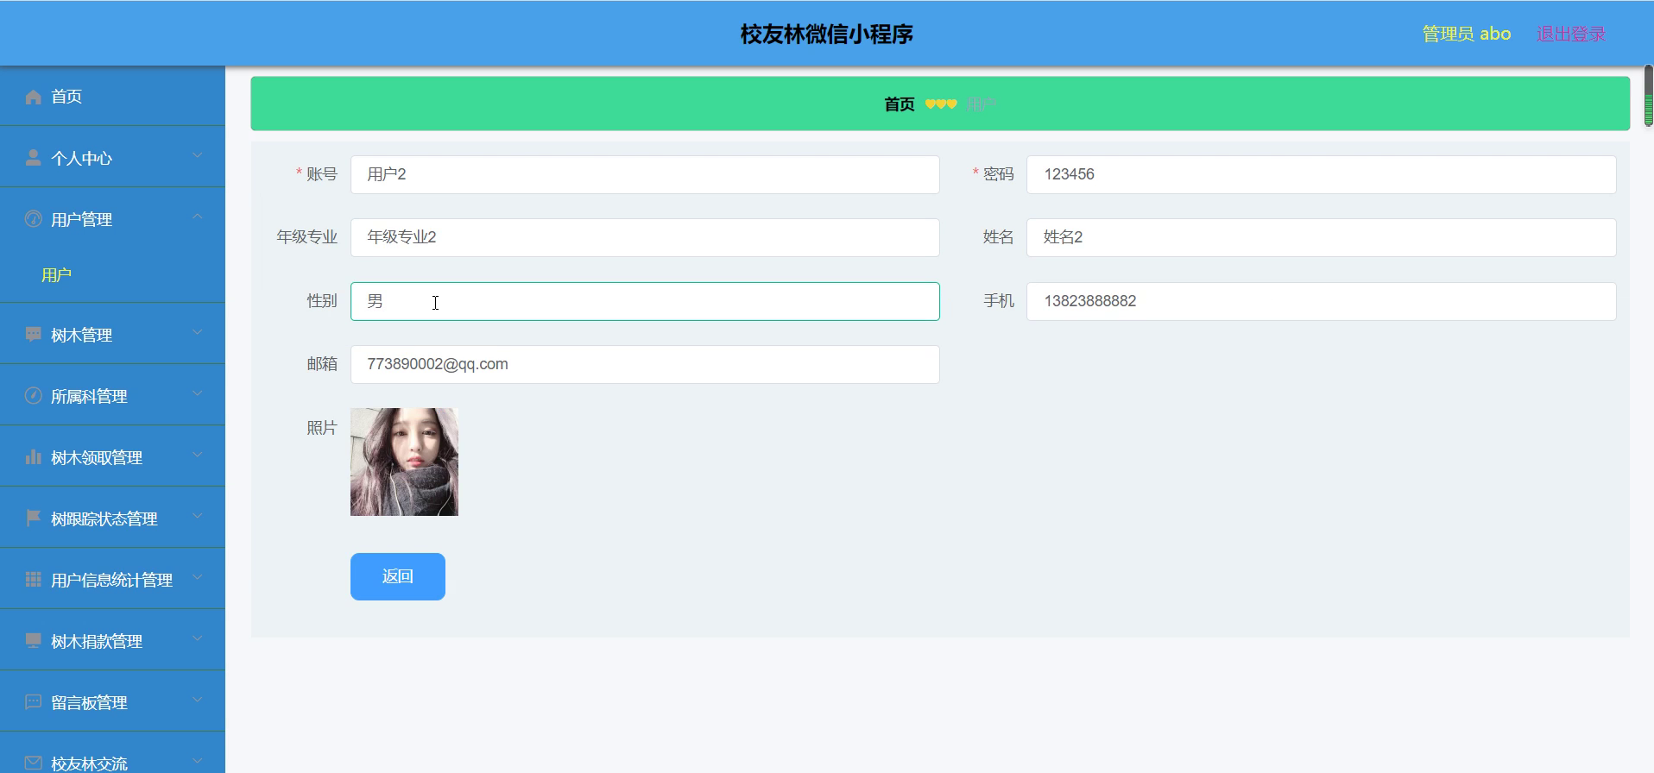1654x773 pixels.
Task: Open 个人中心 in the sidebar
Action: tap(112, 157)
